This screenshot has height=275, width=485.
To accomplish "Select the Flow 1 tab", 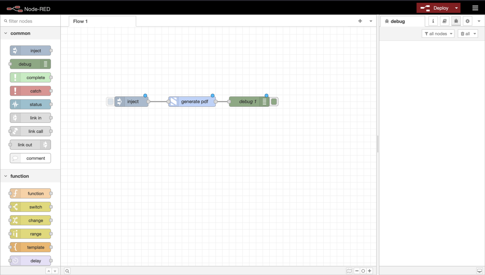I will pos(80,21).
